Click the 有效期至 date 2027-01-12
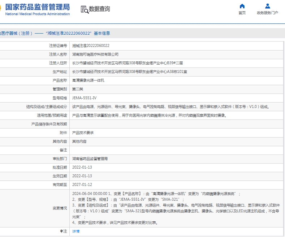The height and width of the screenshot is (239, 285). (82, 185)
